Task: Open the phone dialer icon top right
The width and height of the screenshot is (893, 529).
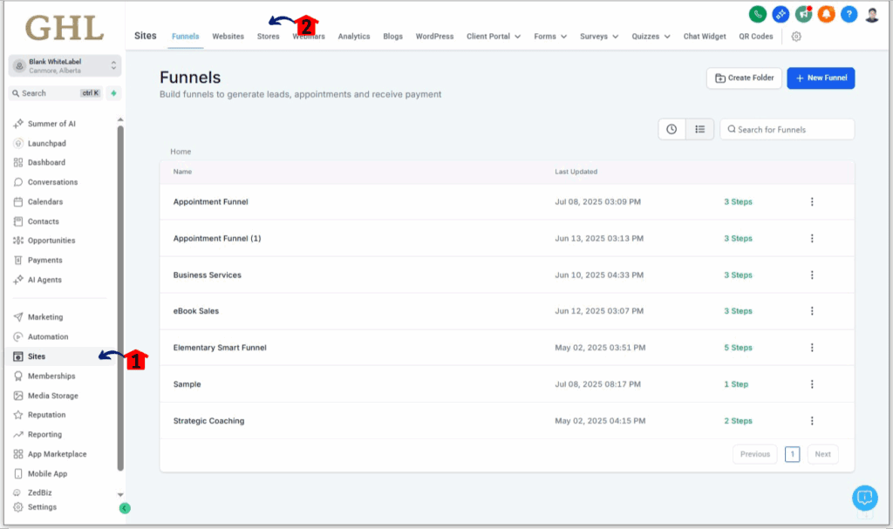Action: pos(757,14)
